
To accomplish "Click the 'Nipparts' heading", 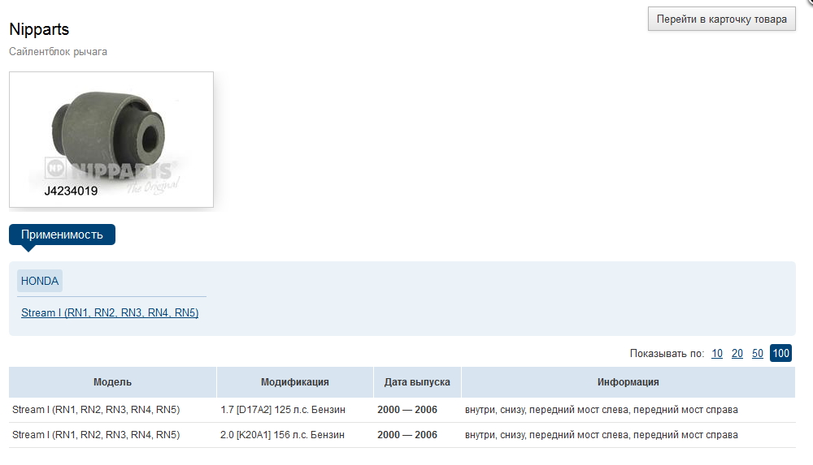I will pyautogui.click(x=39, y=29).
